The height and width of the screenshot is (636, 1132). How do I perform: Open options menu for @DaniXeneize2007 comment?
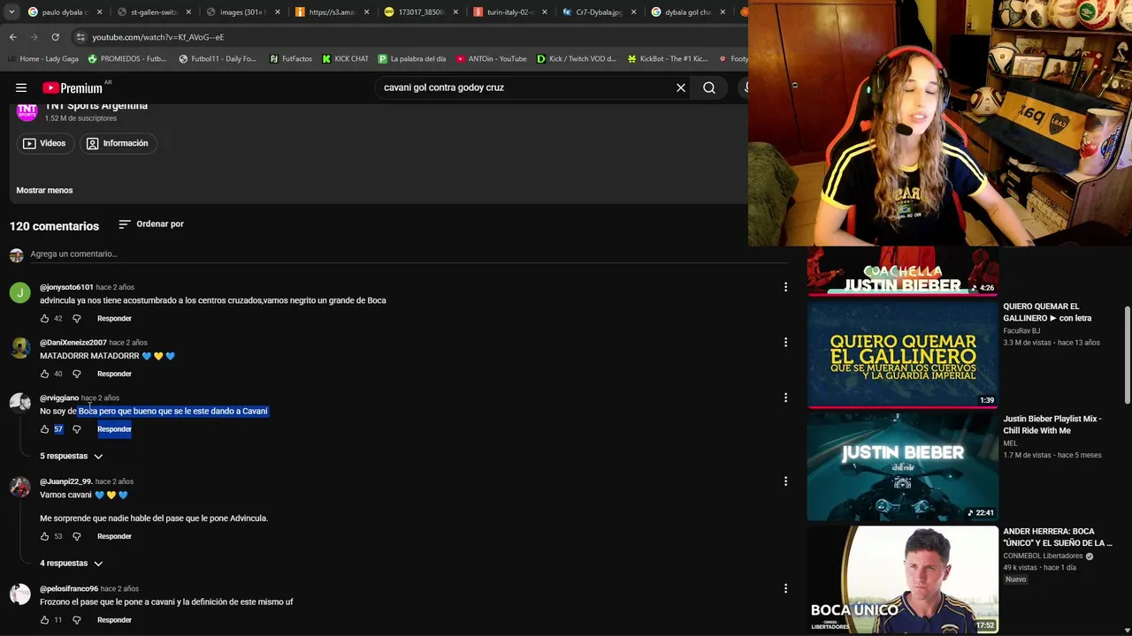tap(785, 342)
